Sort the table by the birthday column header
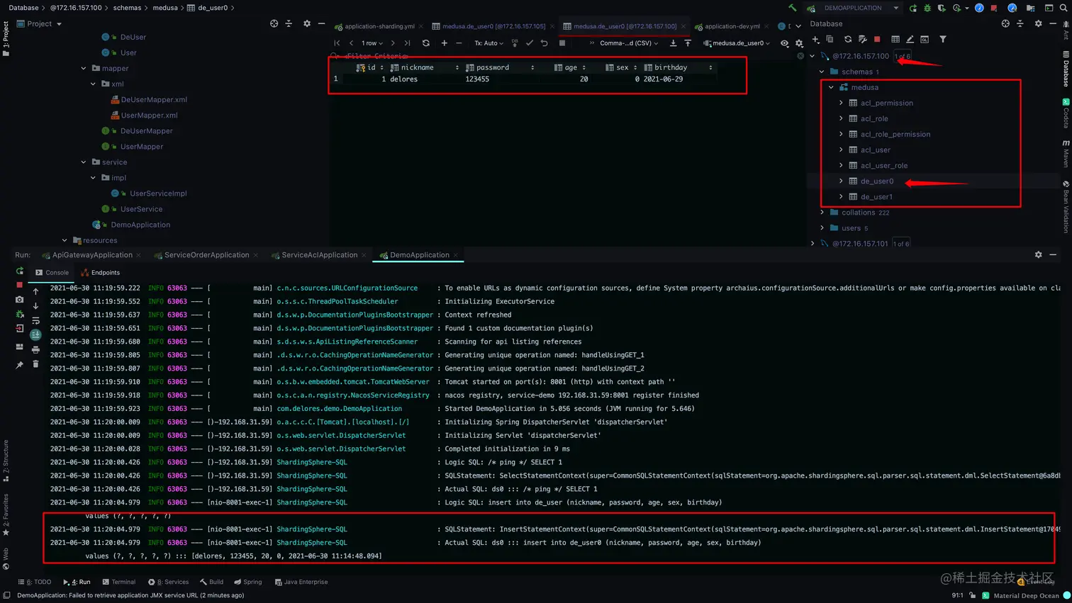 tap(678, 67)
